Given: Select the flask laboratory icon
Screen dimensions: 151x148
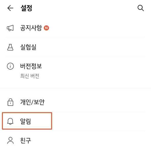Looking at the screenshot, I should (x=10, y=47).
